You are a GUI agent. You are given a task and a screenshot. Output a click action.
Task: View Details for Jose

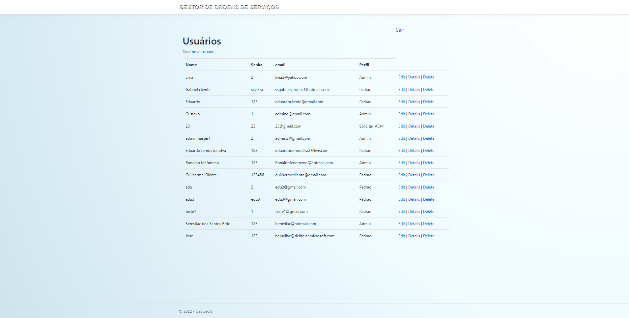click(414, 236)
